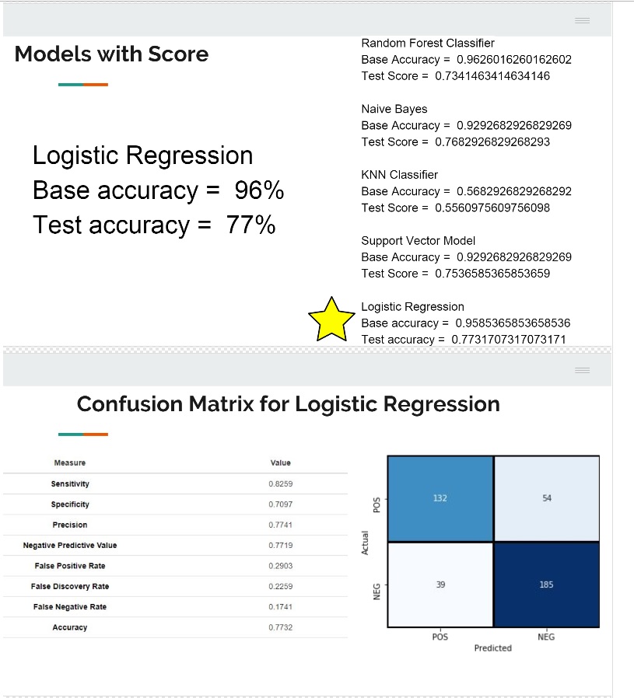Click the handle icon above Models with Score
Viewport: 634px width, 698px height.
pyautogui.click(x=583, y=20)
